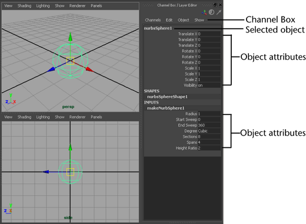Click the End Sweep 360 field
This screenshot has width=306, height=224.
pyautogui.click(x=209, y=125)
